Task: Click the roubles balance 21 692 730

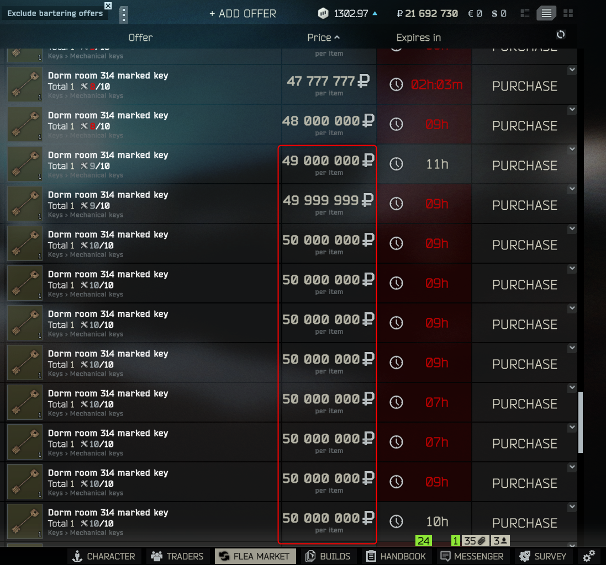Action: click(428, 14)
